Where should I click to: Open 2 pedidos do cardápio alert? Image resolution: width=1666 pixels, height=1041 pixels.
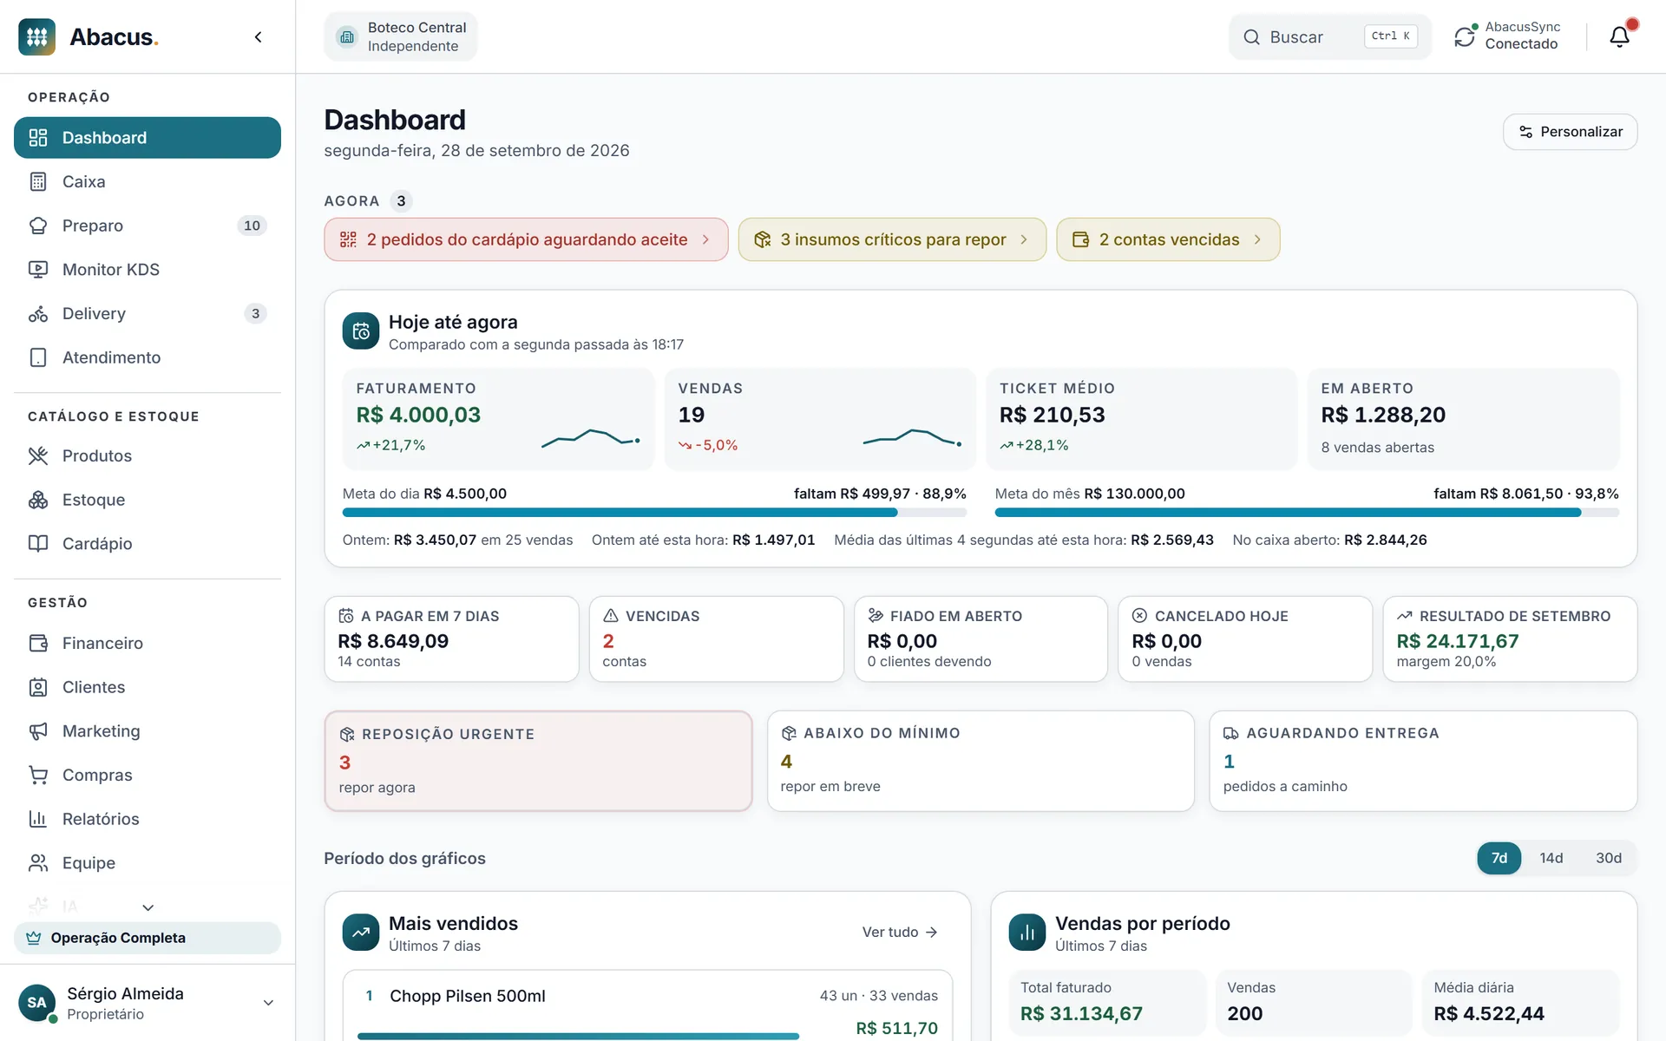tap(526, 239)
